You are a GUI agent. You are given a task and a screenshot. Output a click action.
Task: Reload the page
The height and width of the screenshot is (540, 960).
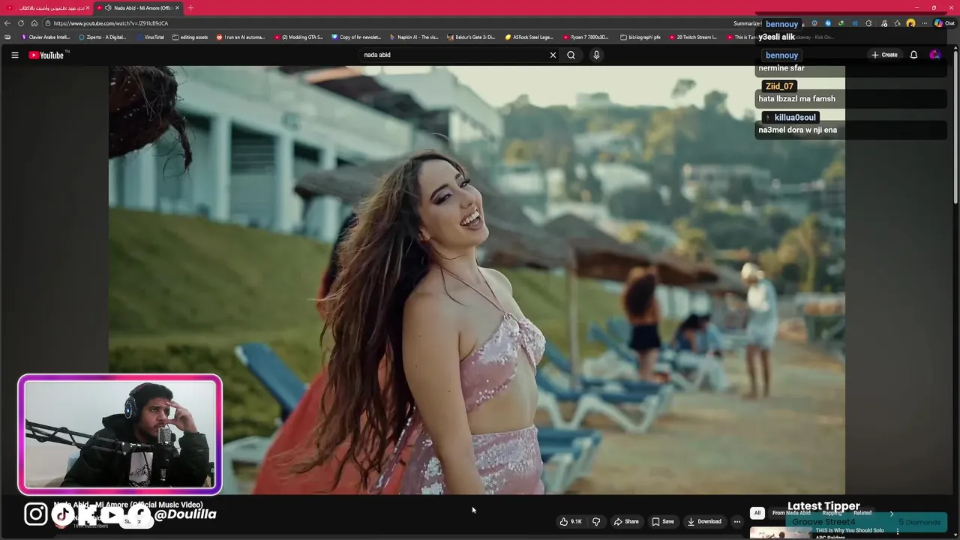coord(21,23)
